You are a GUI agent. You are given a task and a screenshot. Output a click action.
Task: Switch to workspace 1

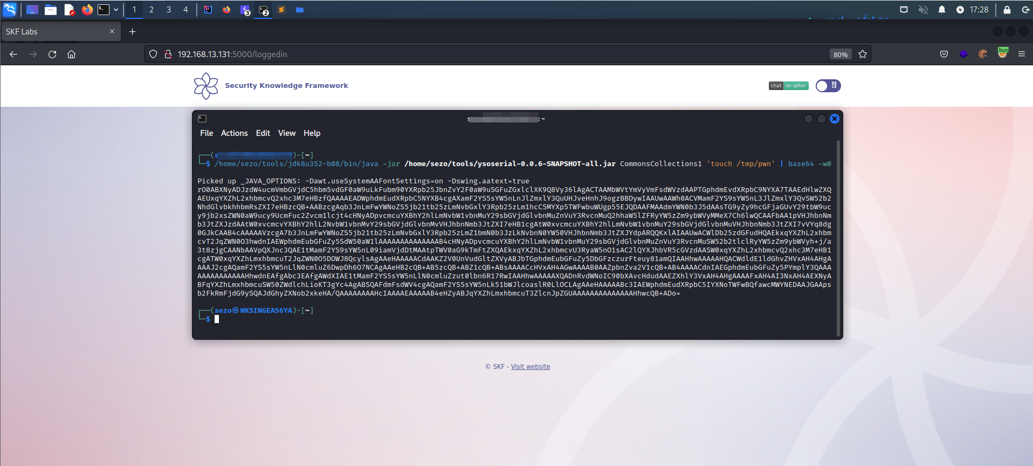pos(134,10)
